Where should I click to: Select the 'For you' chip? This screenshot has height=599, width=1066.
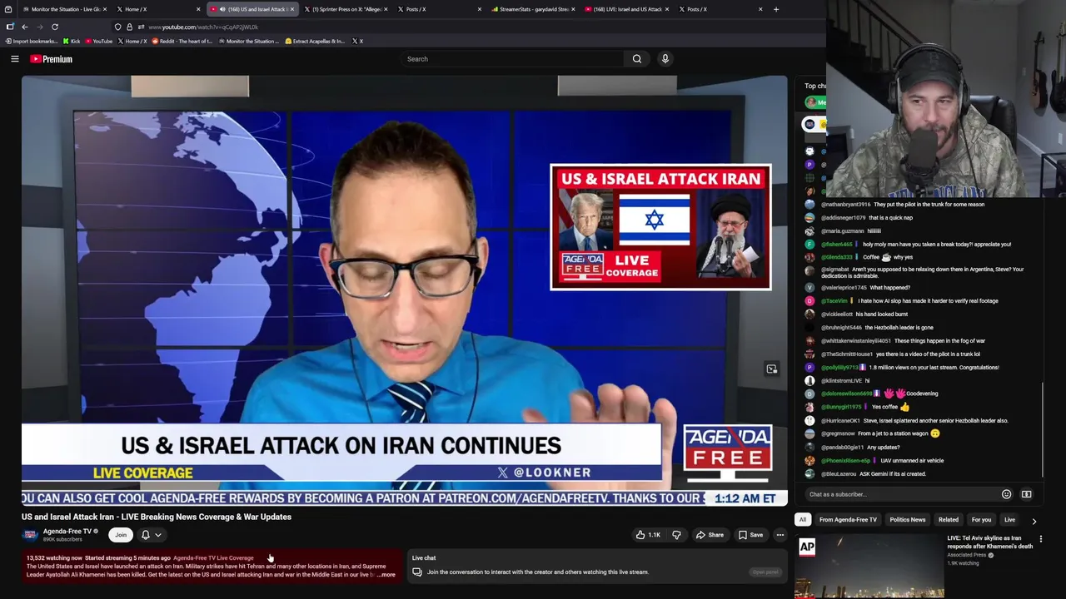(981, 520)
